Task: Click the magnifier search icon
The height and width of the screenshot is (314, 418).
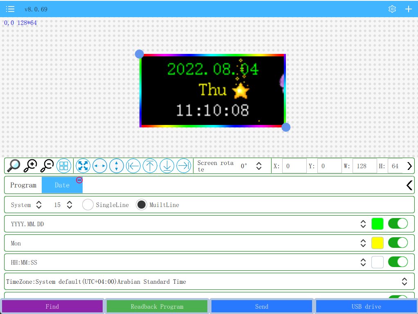Action: [13, 166]
